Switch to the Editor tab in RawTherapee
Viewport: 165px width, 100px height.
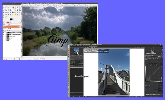[93, 46]
